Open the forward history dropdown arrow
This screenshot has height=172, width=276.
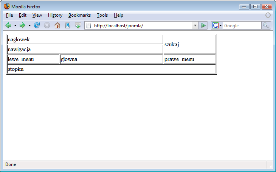pos(29,25)
